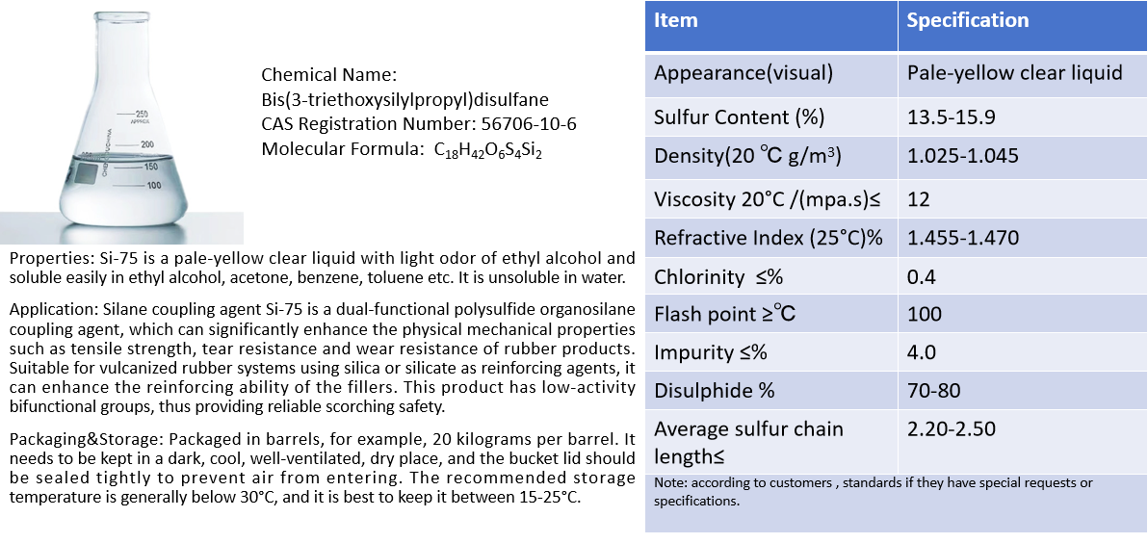Select the chlorinity value '0.4' cell
Image resolution: width=1148 pixels, height=543 pixels.
[x=922, y=277]
